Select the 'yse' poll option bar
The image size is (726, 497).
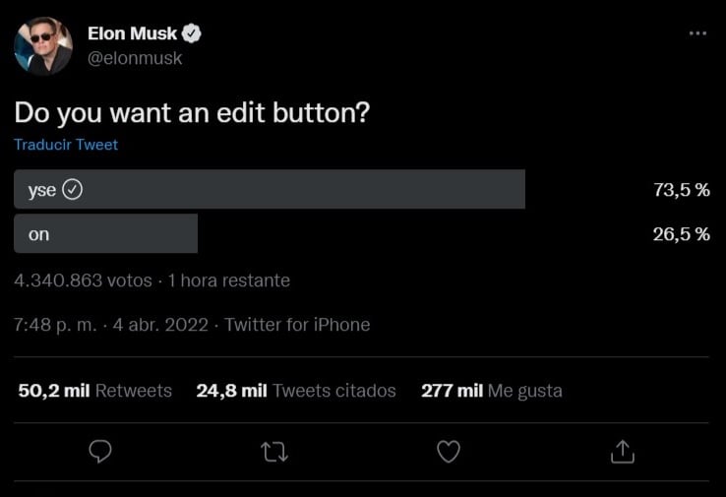coord(269,189)
